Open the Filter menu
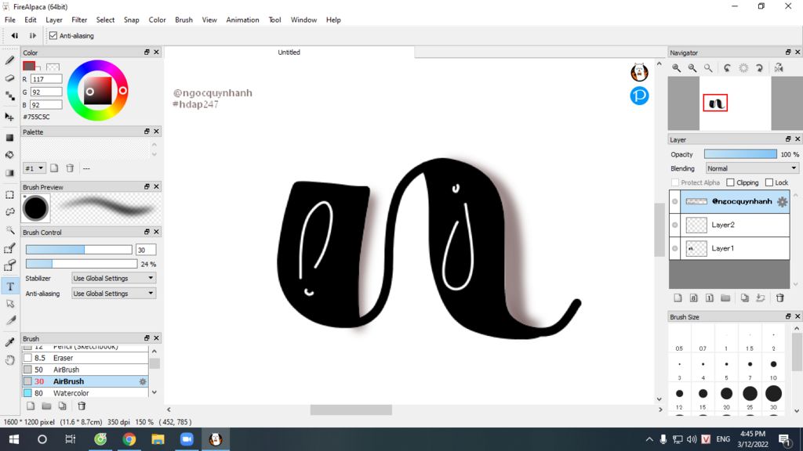 tap(79, 20)
